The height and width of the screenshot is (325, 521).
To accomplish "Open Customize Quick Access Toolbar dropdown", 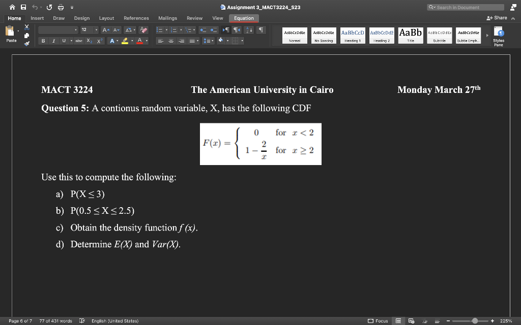I will point(72,7).
